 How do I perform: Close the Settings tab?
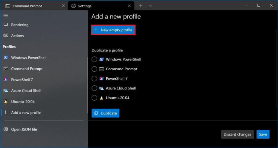click(129, 6)
